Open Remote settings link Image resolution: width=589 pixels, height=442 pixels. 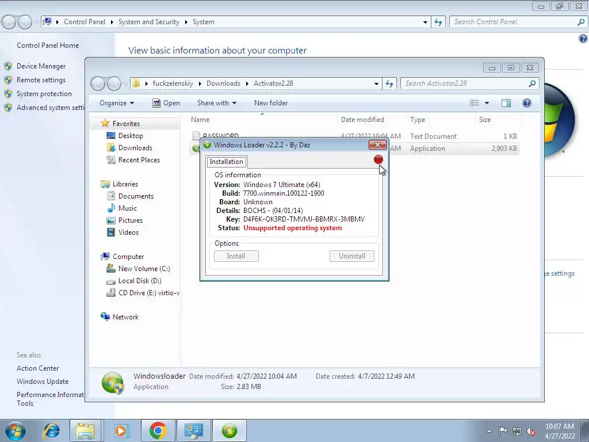tap(41, 80)
